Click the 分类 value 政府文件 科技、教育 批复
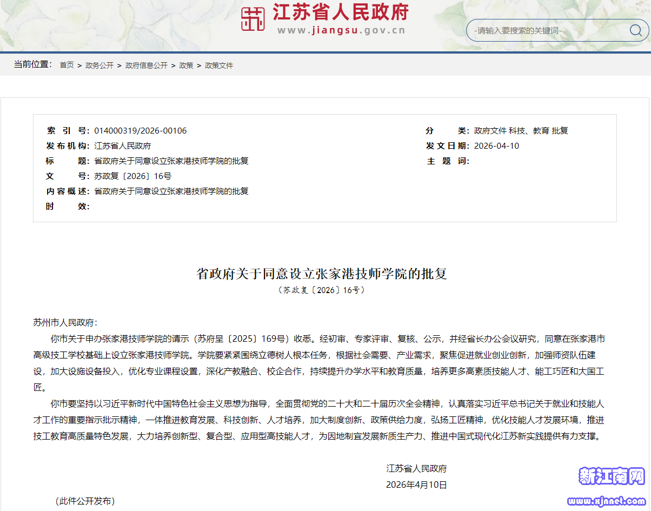Viewport: 651px width, 511px height. (521, 131)
